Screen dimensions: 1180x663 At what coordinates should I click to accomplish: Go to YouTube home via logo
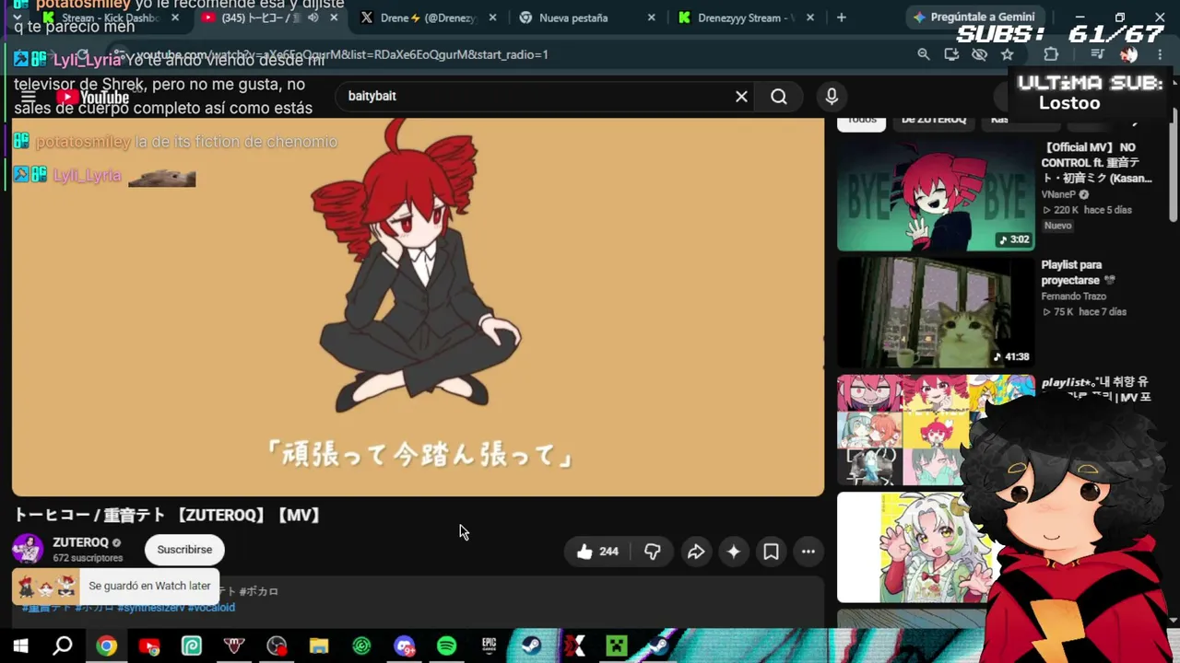92,98
